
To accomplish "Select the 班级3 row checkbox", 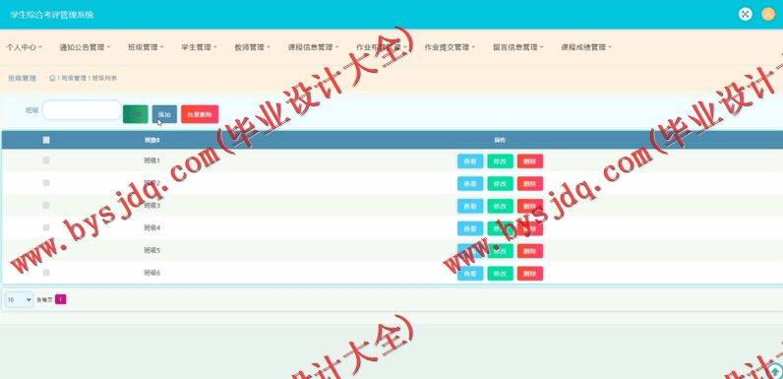I will tap(46, 206).
